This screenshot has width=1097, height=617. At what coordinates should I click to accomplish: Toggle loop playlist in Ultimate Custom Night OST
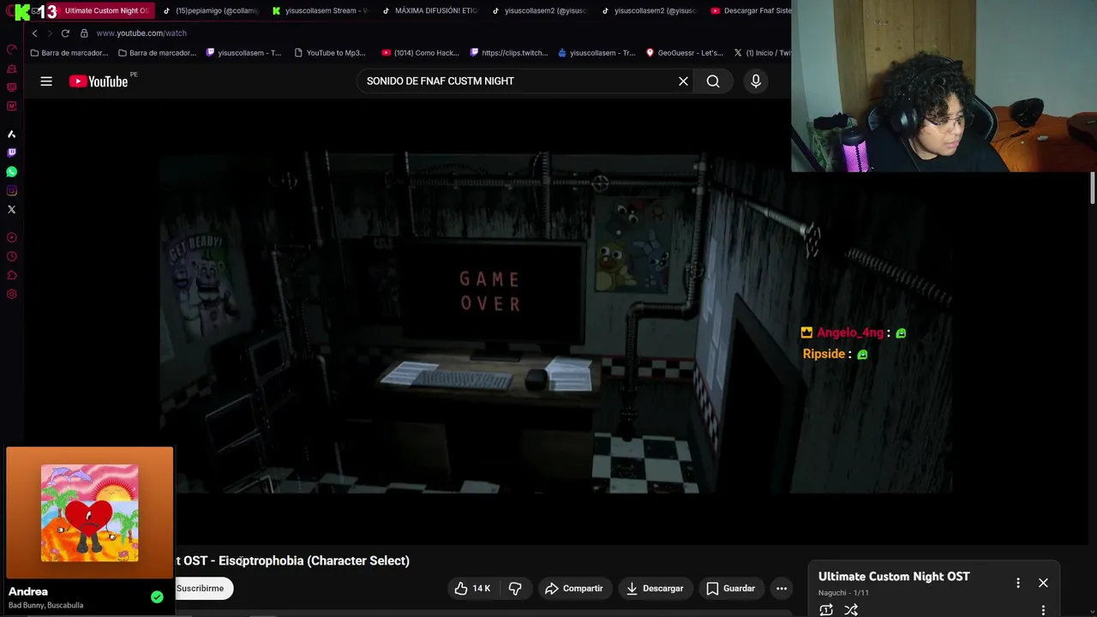pos(826,610)
